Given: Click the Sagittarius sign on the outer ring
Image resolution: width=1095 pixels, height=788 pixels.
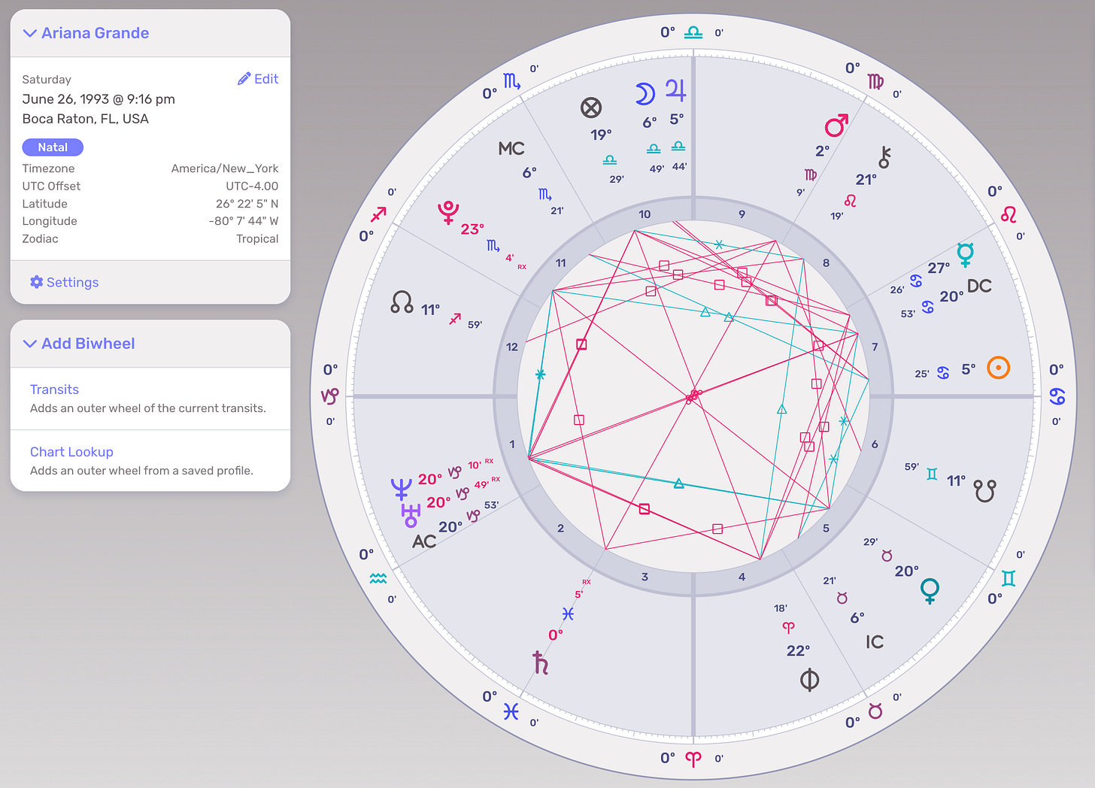Looking at the screenshot, I should pyautogui.click(x=378, y=214).
